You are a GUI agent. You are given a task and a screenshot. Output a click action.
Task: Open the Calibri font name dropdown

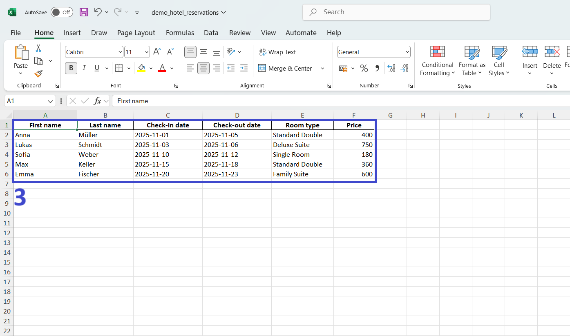click(120, 52)
